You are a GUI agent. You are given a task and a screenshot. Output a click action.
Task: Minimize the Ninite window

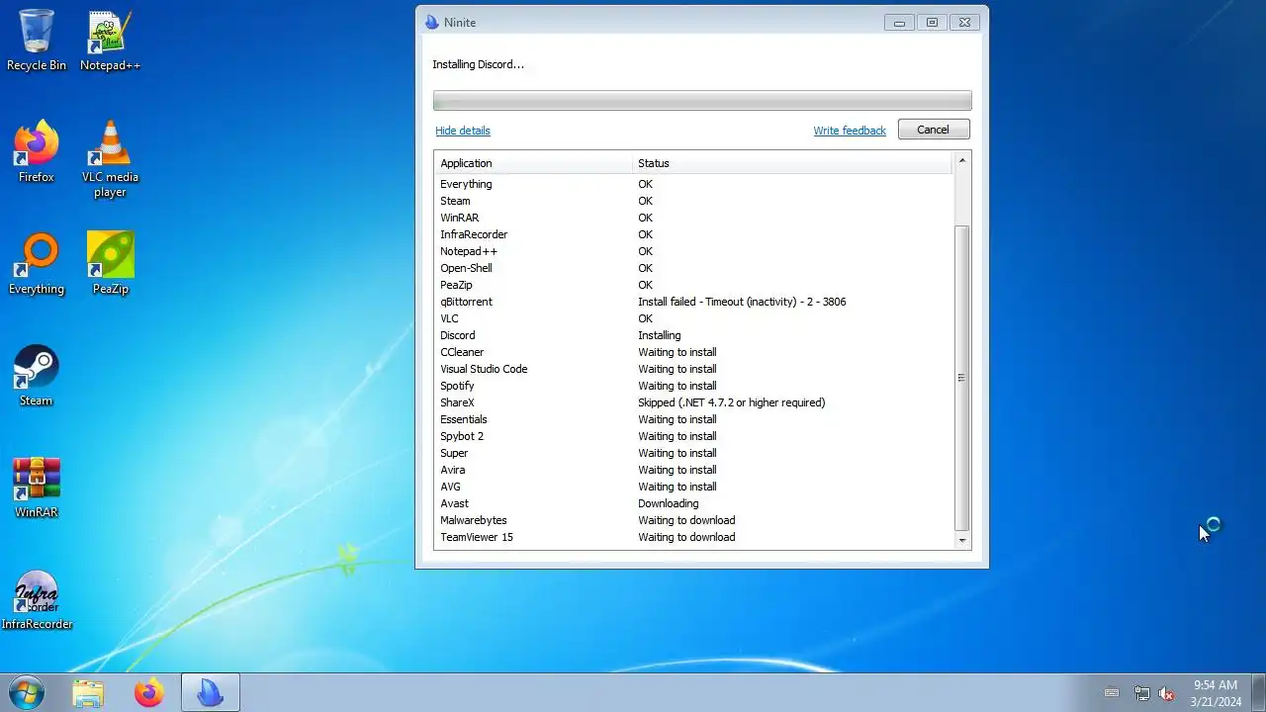(x=899, y=22)
